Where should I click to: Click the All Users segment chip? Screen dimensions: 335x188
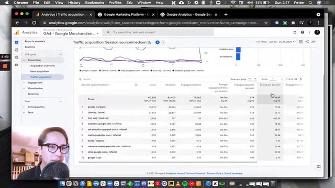[158, 42]
